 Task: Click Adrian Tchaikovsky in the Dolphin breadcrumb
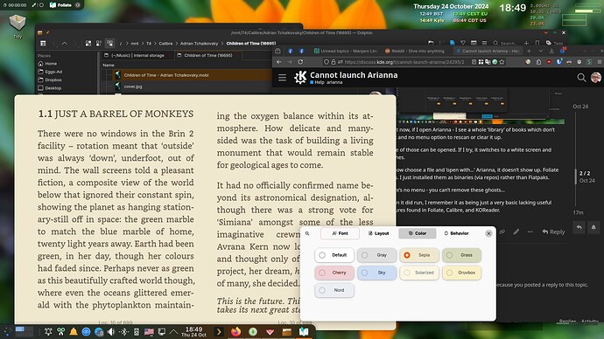coord(200,44)
